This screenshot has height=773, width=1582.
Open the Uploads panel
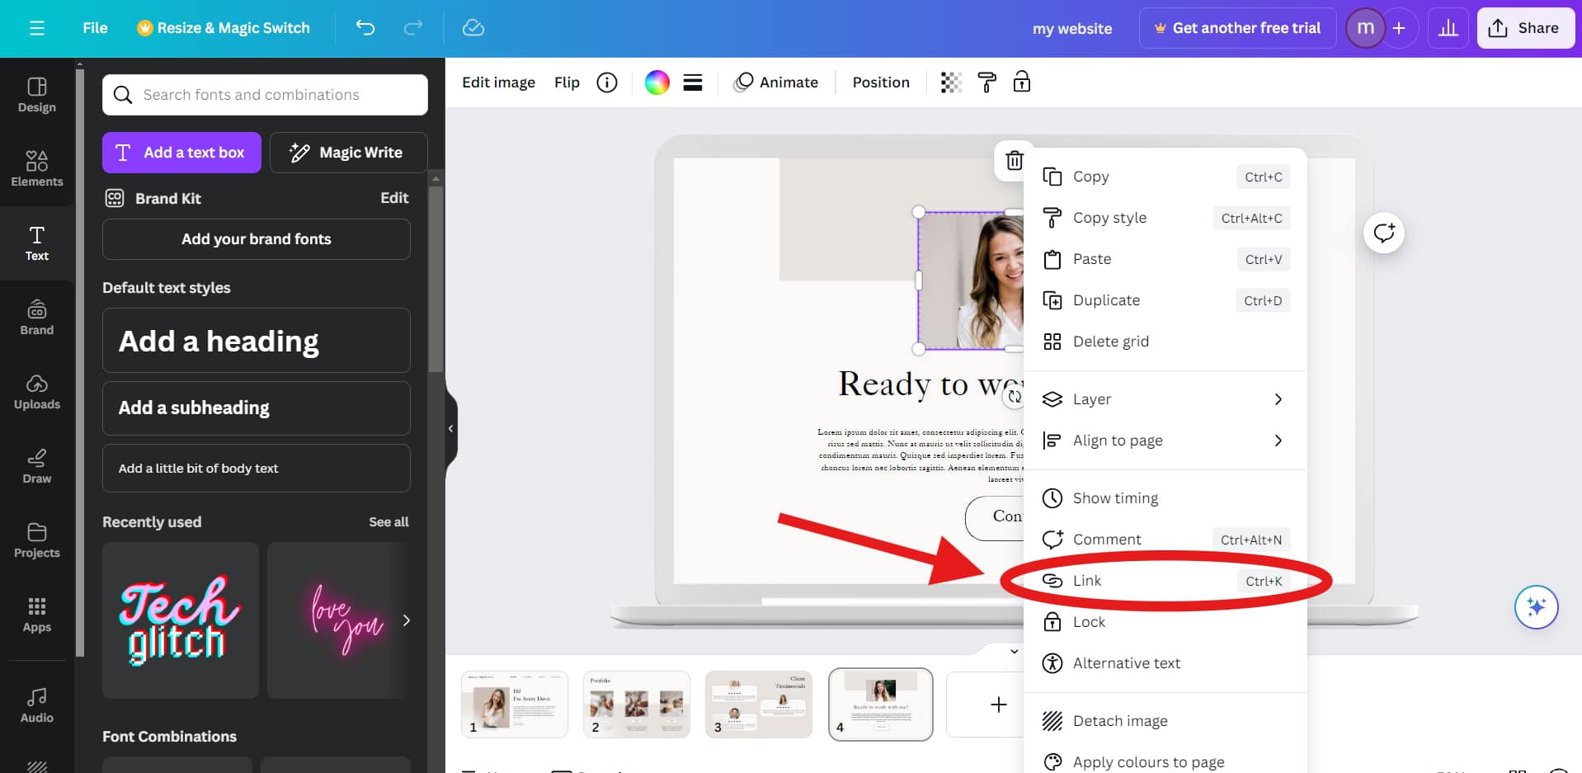click(x=36, y=393)
